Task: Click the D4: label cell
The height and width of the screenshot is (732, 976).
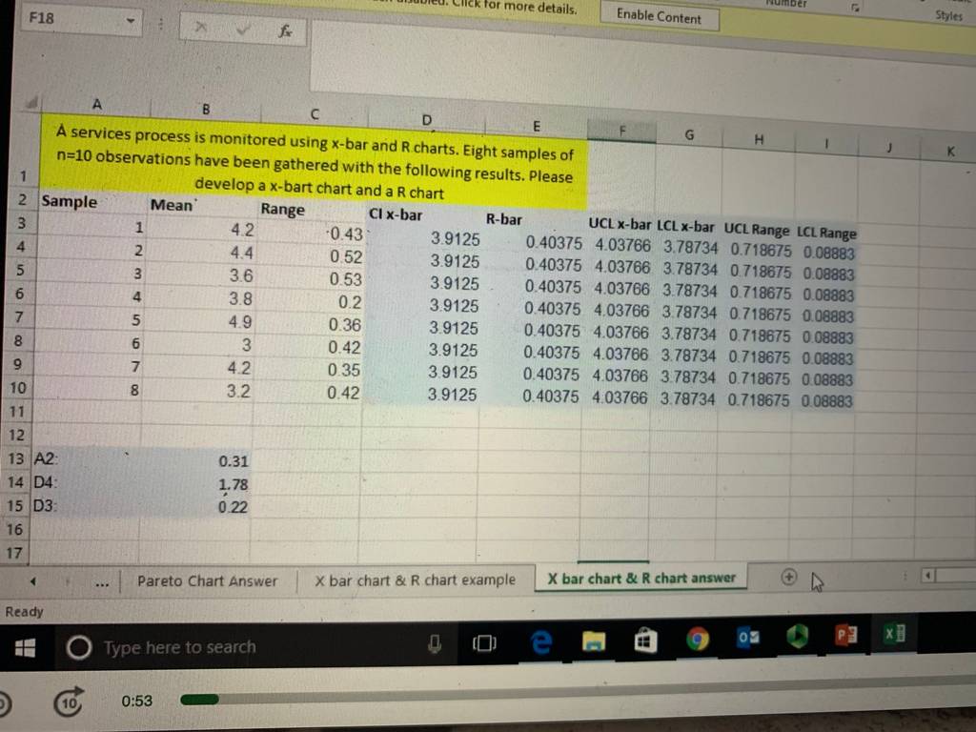Action: (85, 481)
